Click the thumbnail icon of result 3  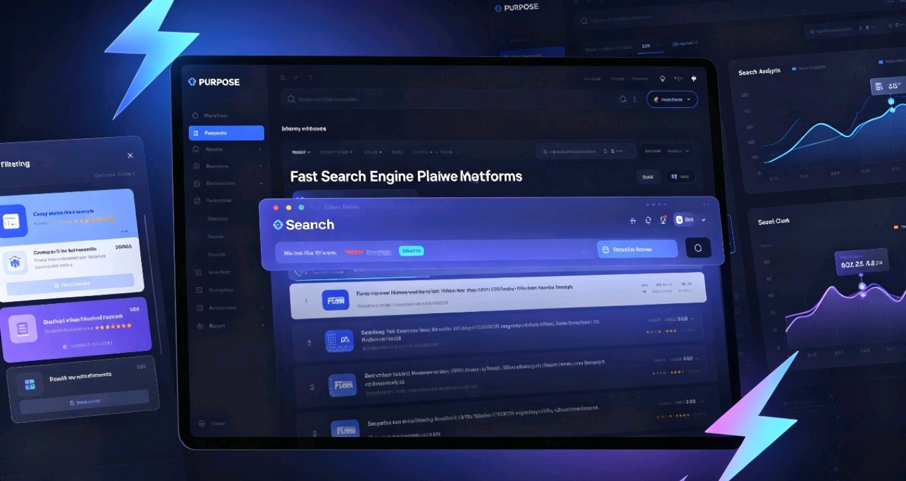point(343,385)
